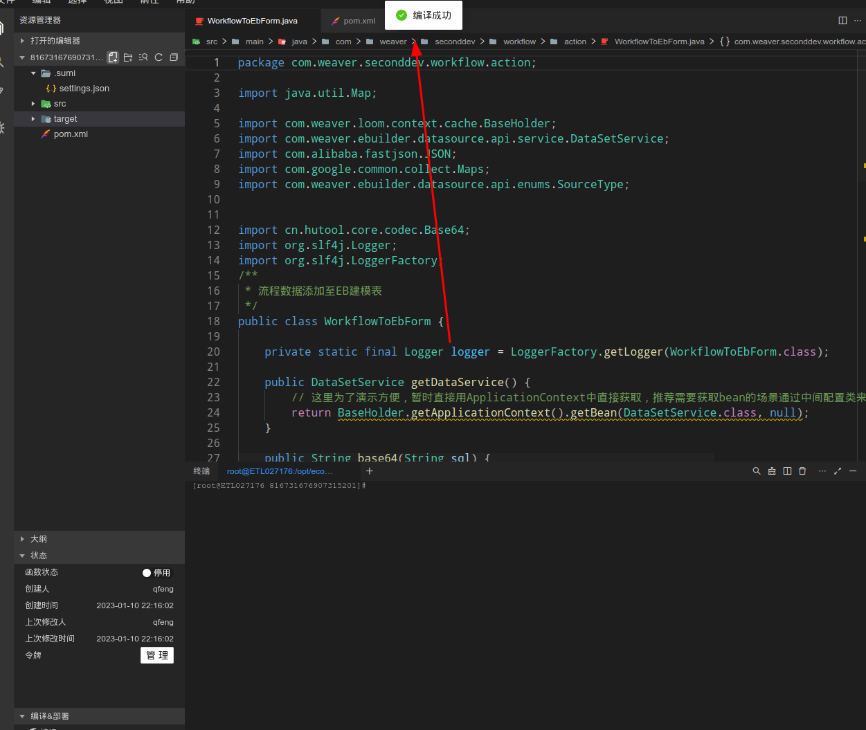Select the root@ETL027176 terminal tab
Image resolution: width=866 pixels, height=730 pixels.
pos(280,471)
